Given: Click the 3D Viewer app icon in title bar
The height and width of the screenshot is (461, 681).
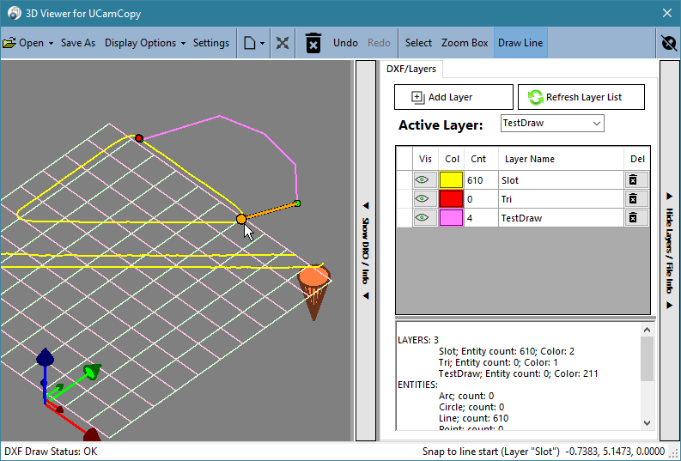Looking at the screenshot, I should 15,13.
